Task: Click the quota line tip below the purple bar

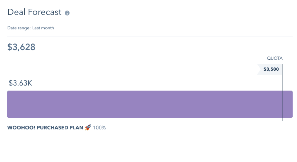Action: click(282, 119)
